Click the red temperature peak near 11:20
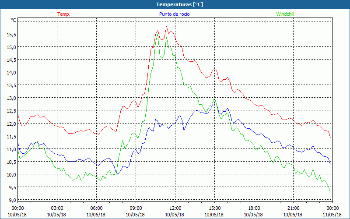350x219 pixels. click(166, 26)
